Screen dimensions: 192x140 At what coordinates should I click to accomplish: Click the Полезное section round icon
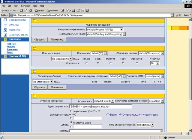click(x=5, y=39)
